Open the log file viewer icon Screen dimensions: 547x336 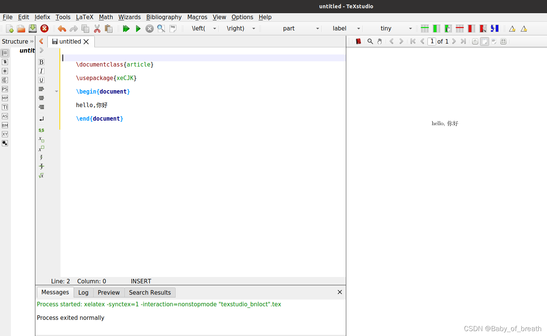(173, 28)
